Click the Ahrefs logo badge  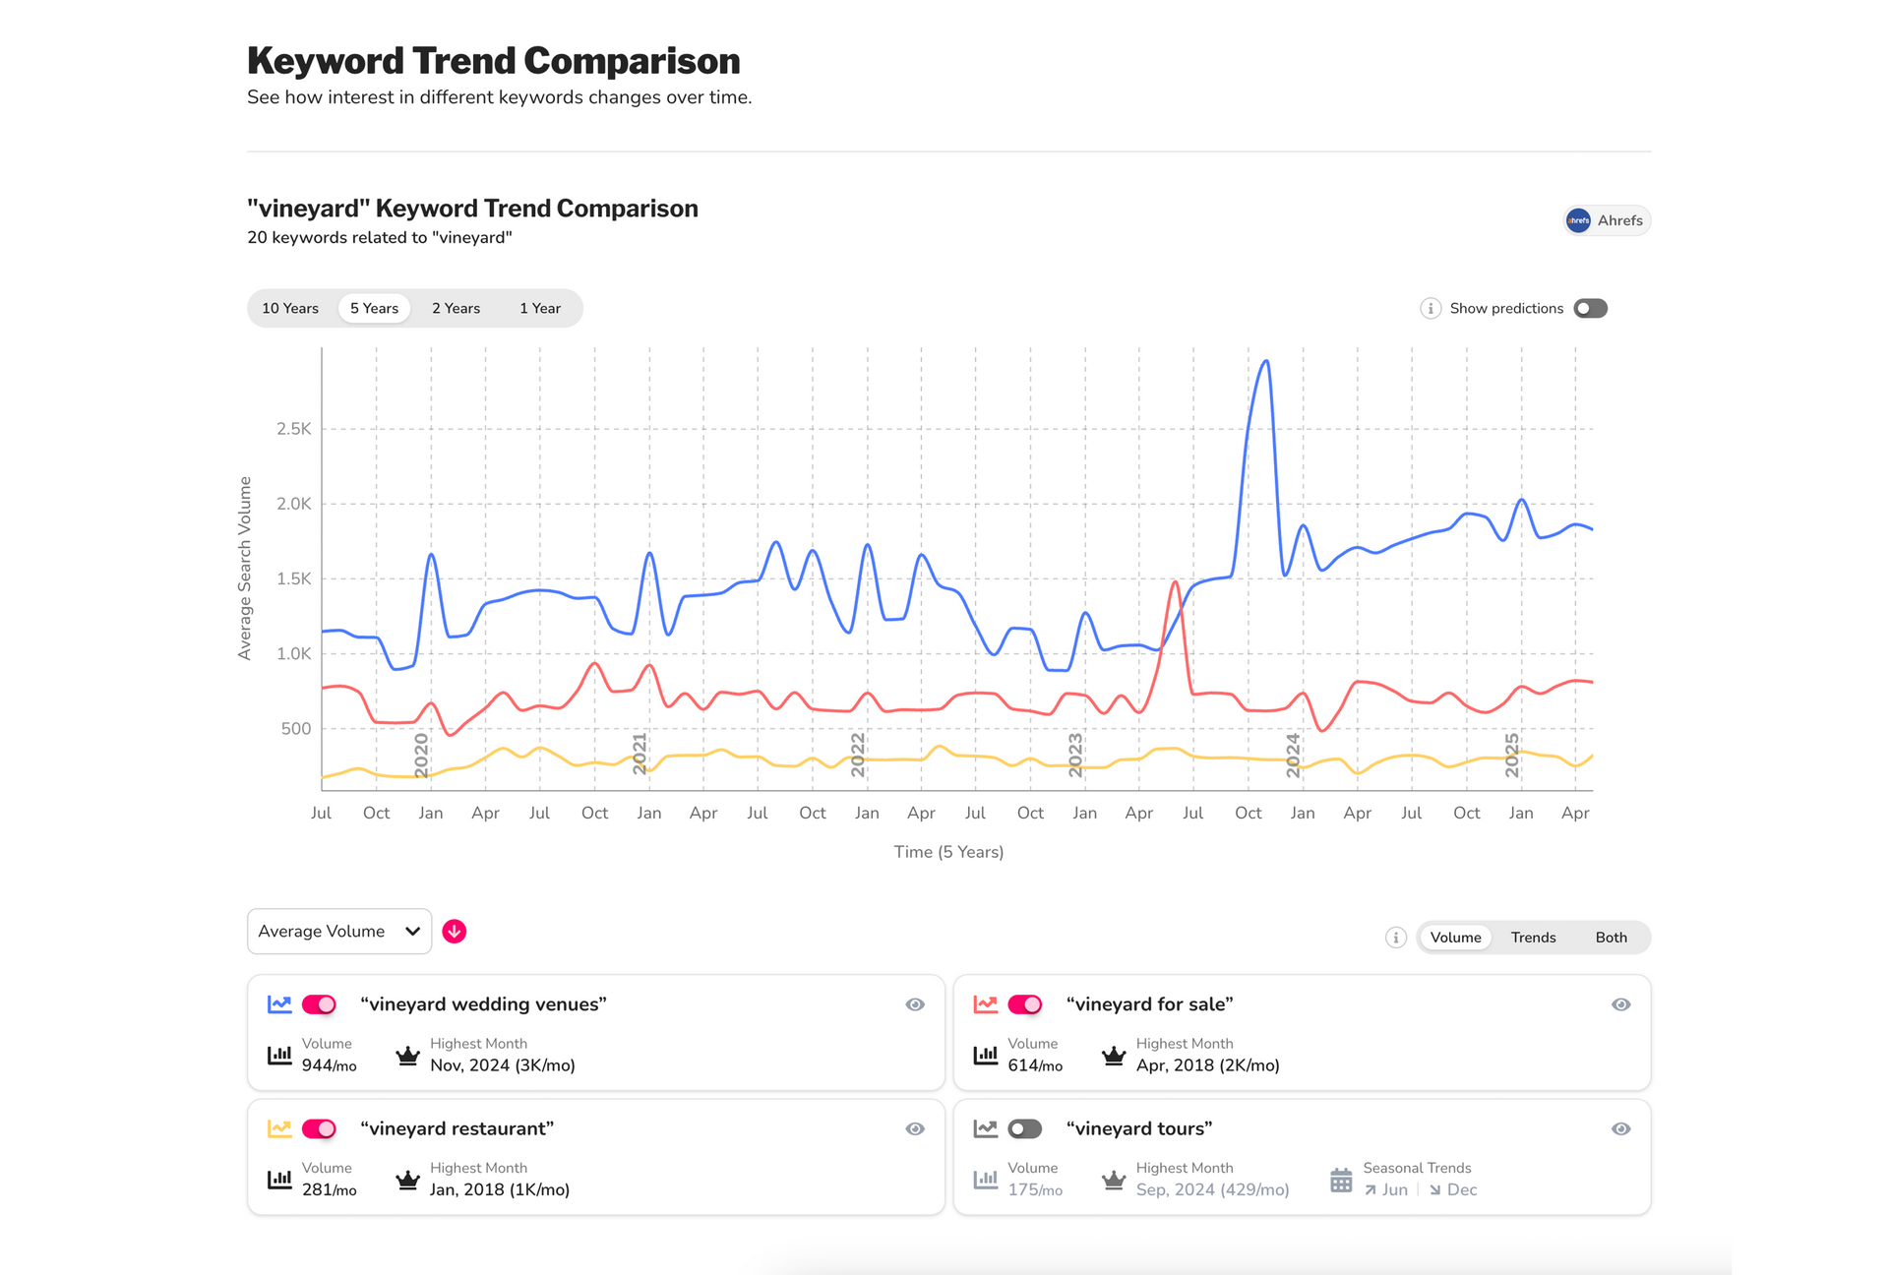point(1607,220)
